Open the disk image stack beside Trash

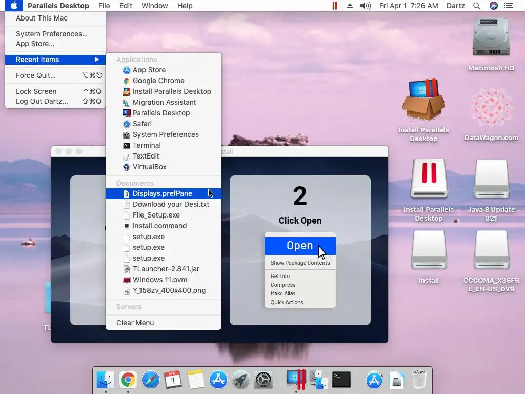397,380
